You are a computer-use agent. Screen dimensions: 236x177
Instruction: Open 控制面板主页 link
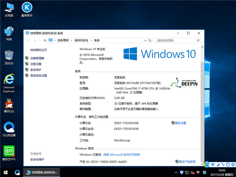[38, 50]
